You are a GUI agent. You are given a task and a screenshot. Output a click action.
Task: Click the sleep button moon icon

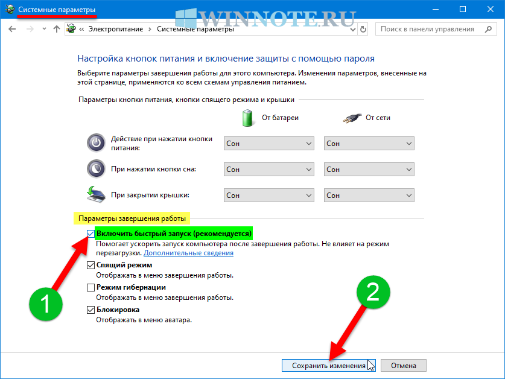pos(96,168)
